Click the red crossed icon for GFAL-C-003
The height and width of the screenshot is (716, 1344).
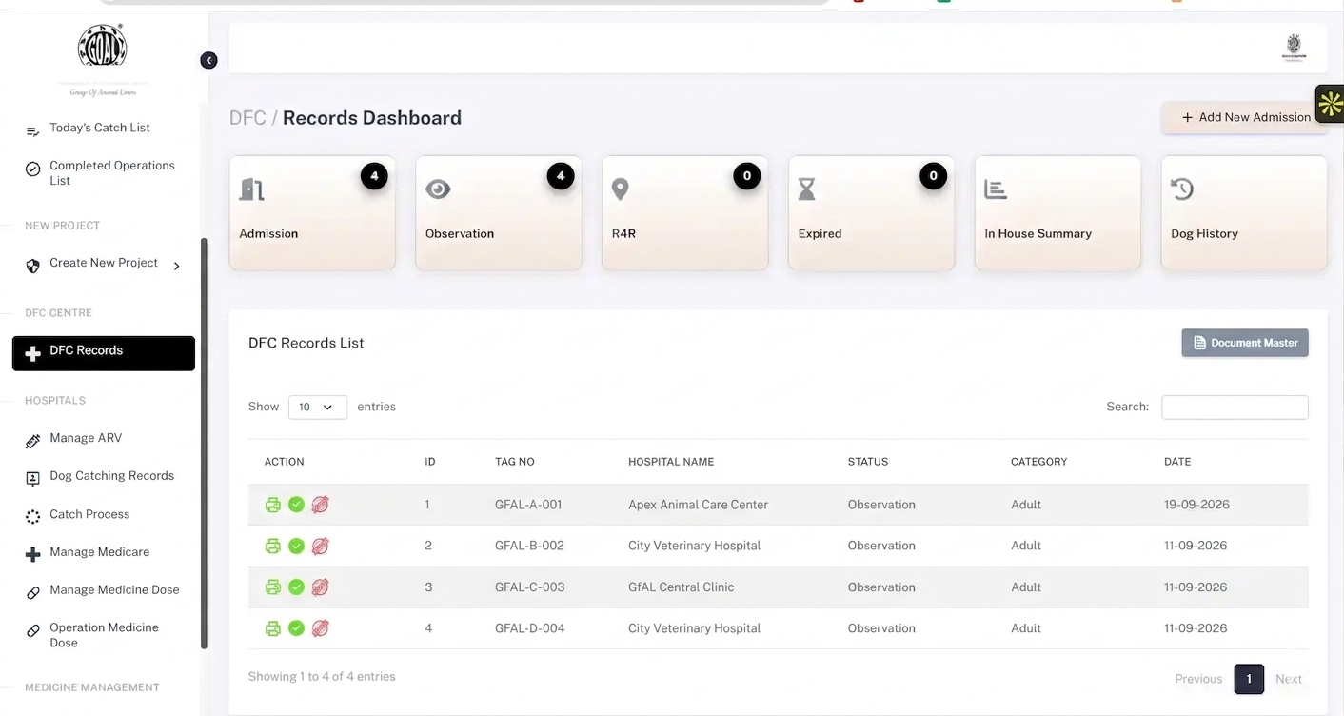pos(320,587)
